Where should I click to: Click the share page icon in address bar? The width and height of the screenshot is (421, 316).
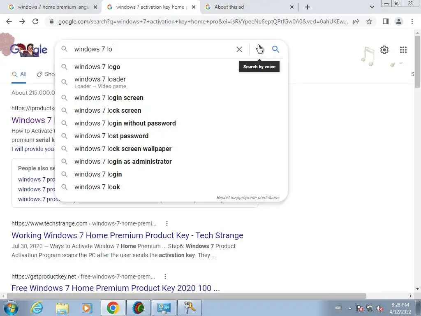coord(356,21)
